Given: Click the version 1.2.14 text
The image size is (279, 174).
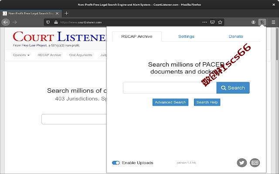Looking at the screenshot, I should coord(186,163).
